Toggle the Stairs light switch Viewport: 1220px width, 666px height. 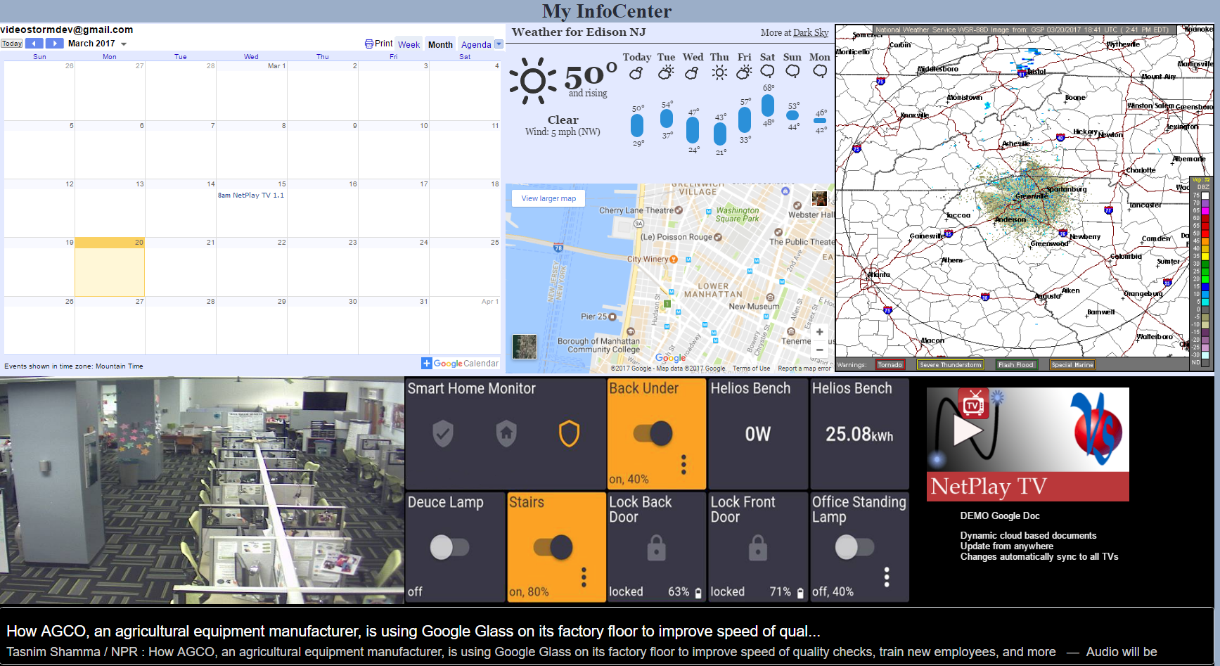point(553,547)
